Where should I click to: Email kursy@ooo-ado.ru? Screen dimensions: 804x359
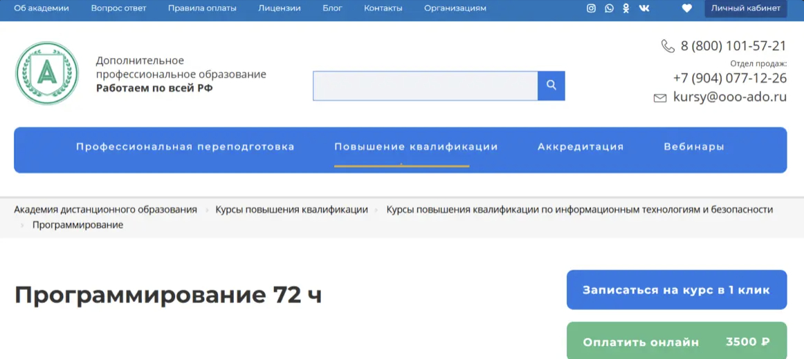(x=730, y=97)
